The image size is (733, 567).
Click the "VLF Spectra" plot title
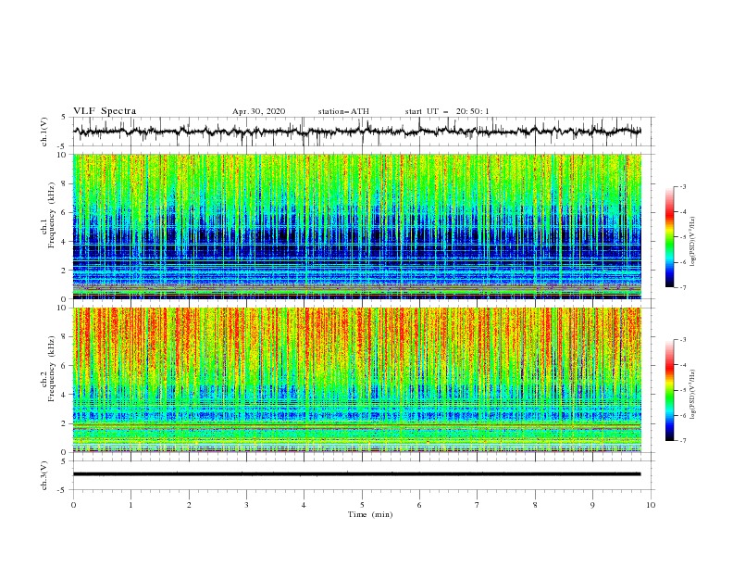coord(105,111)
